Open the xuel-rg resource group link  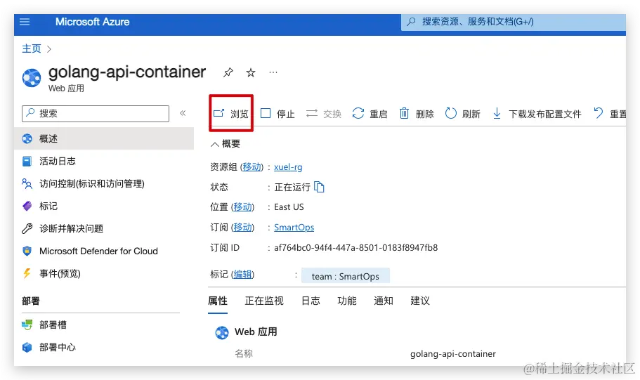coord(288,167)
